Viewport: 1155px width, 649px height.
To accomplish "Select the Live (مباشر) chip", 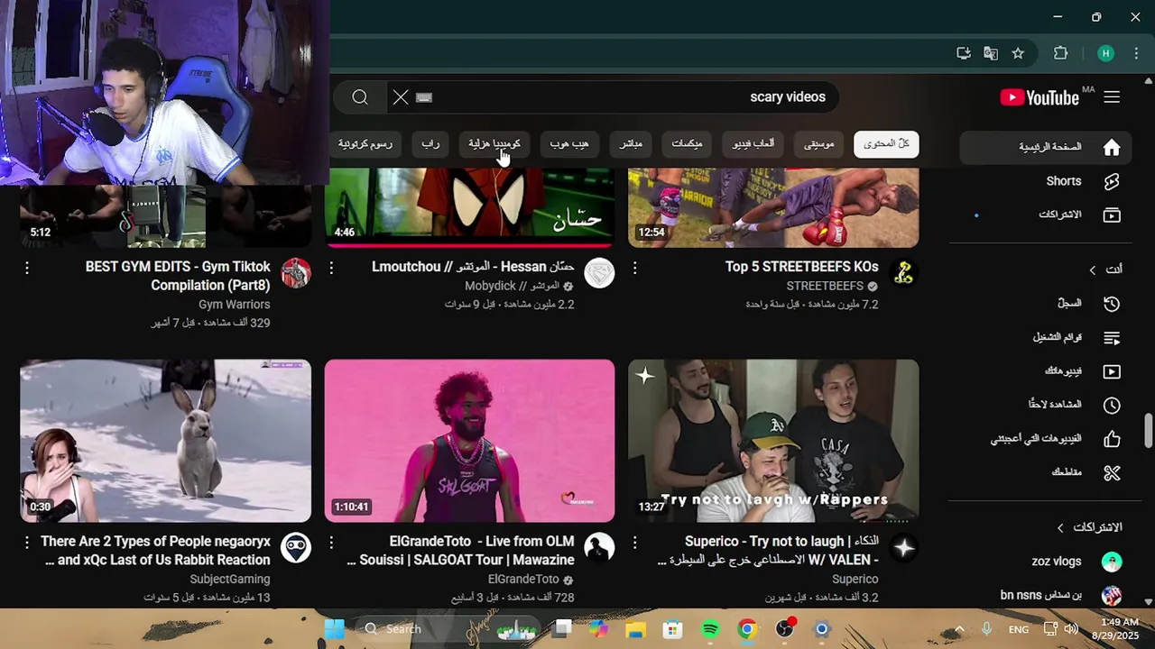I will point(631,144).
